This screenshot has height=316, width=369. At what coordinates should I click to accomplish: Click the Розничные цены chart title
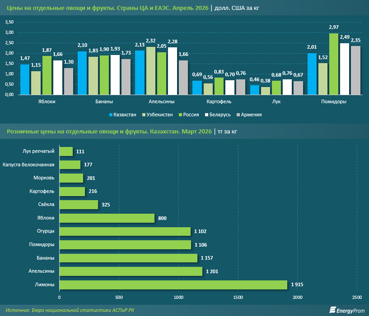(x=108, y=131)
